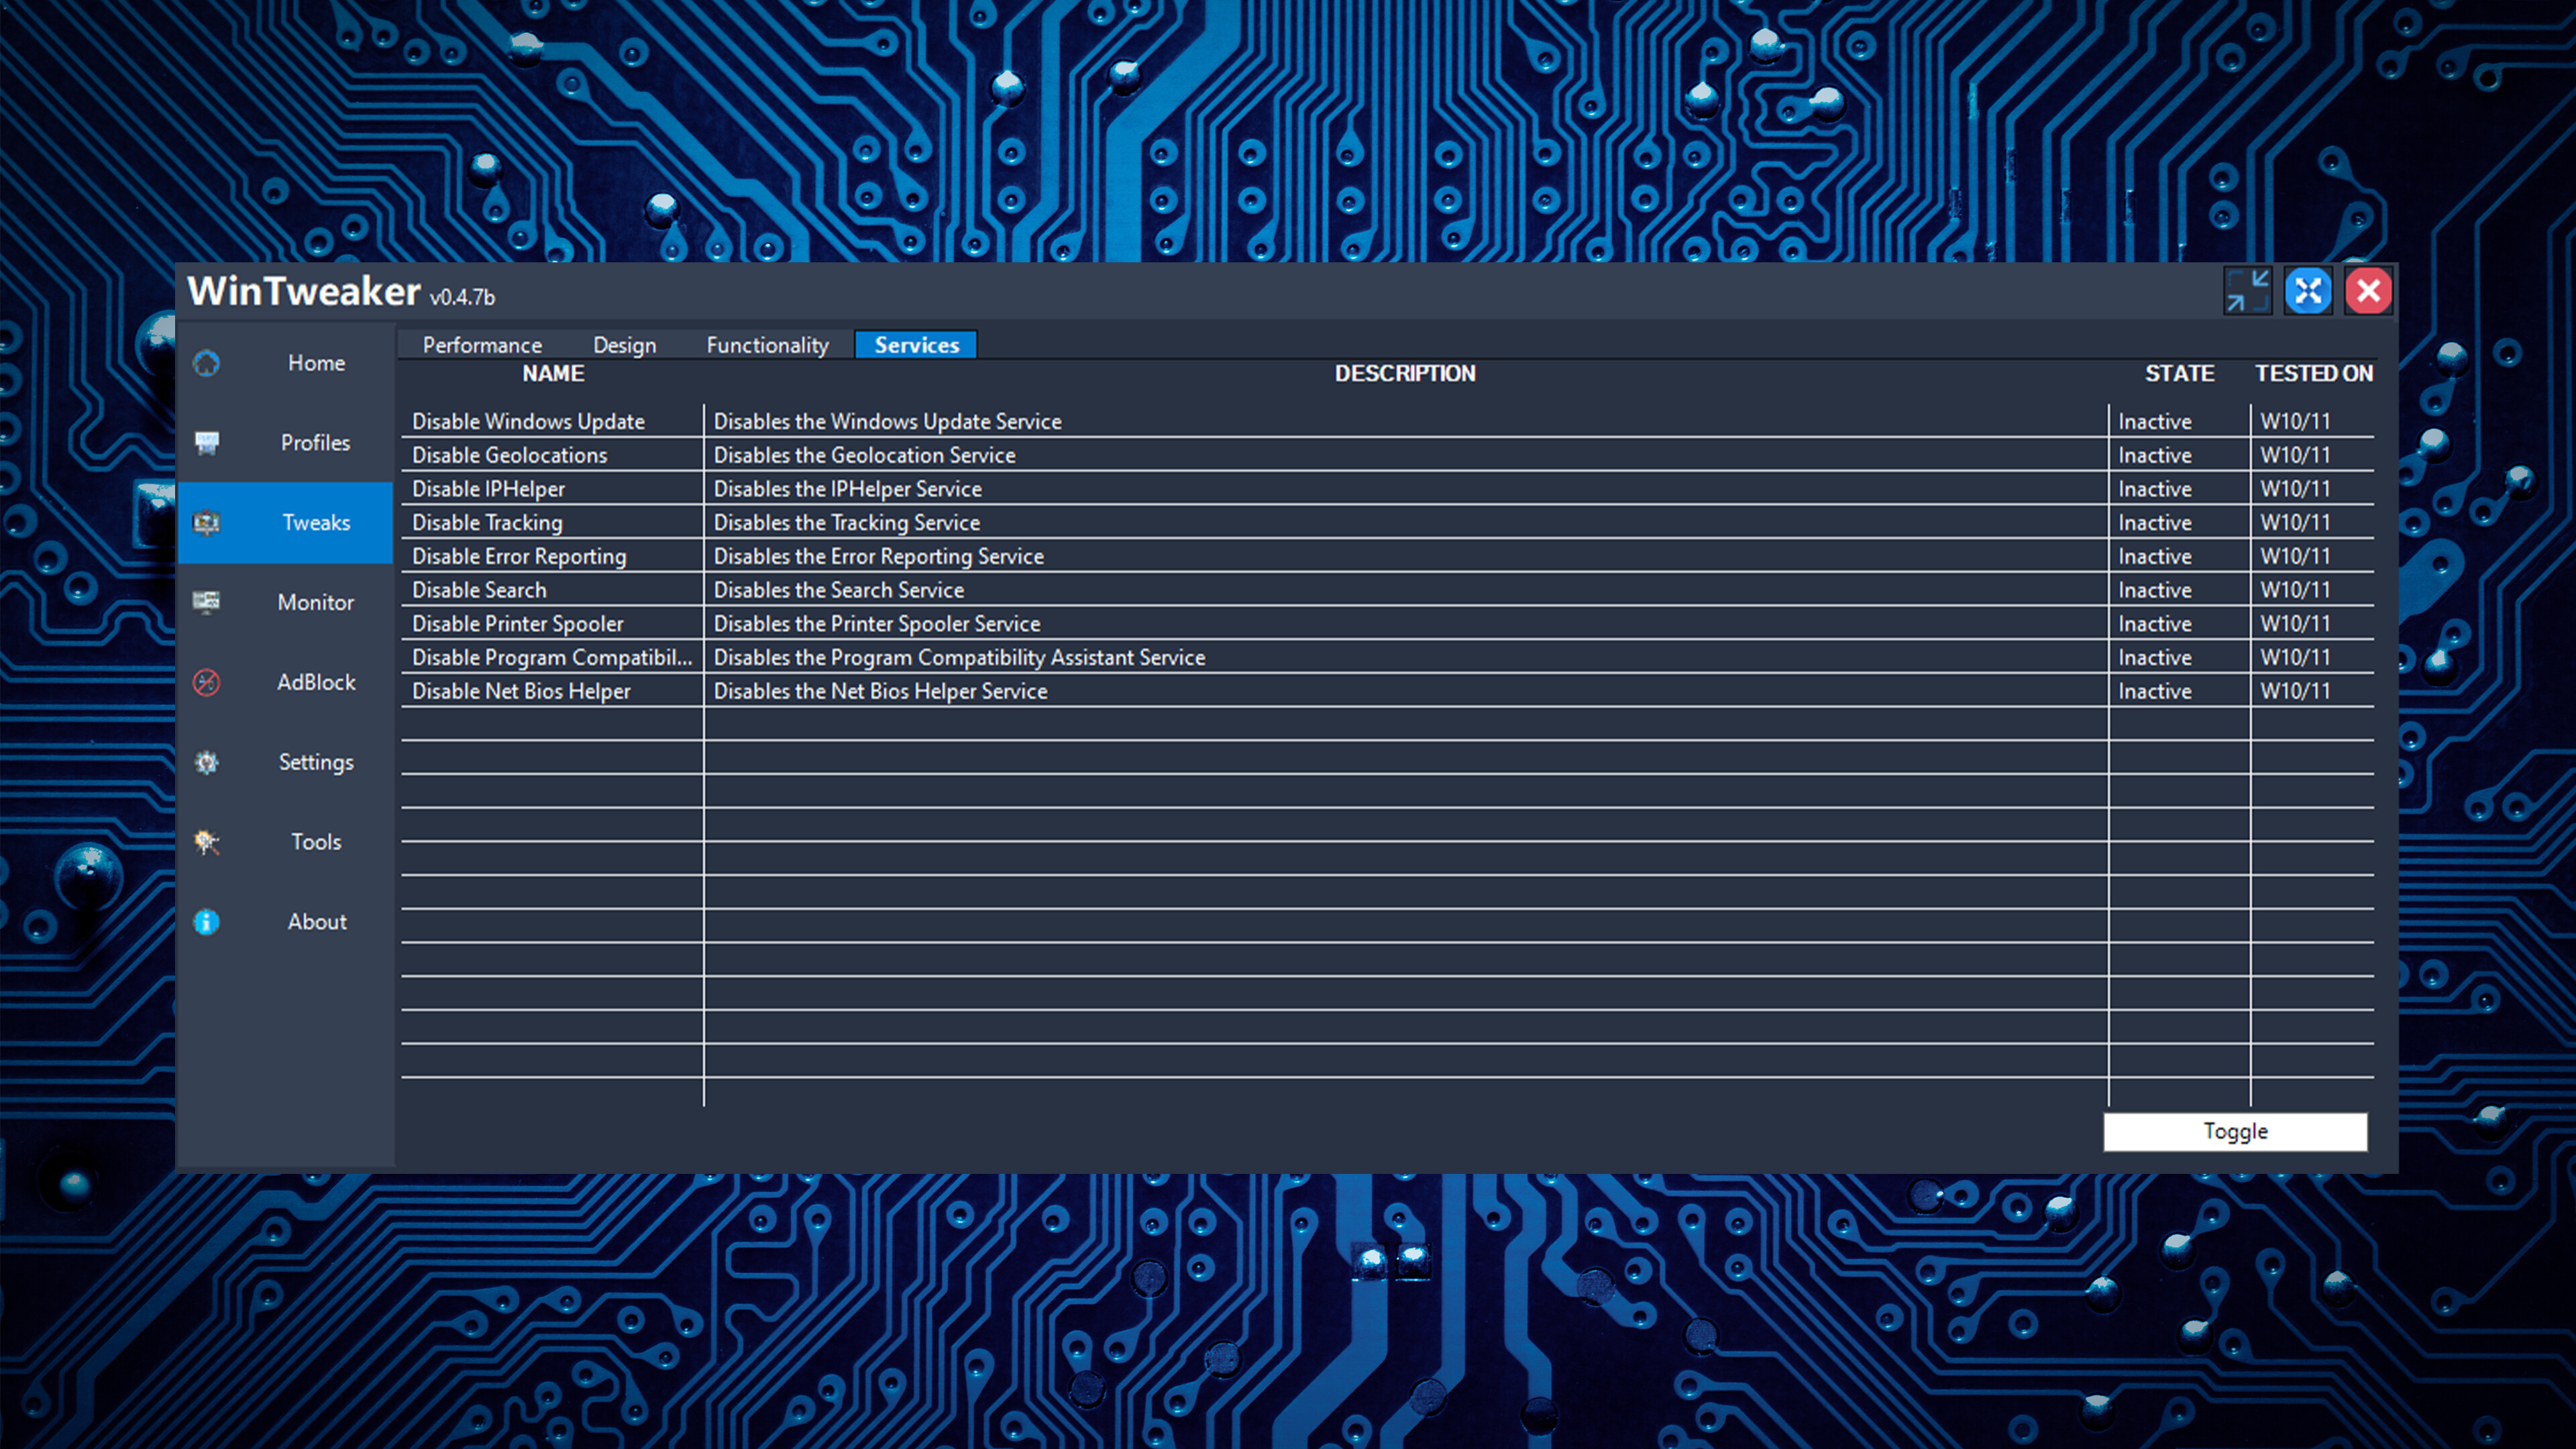Toggle the Disable Printer Spooler tweak
2576x1449 pixels.
(x=518, y=623)
